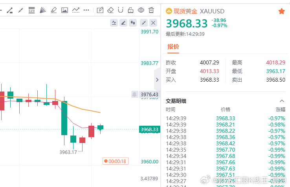Click the 涨幅 column header
290x187 pixels.
pyautogui.click(x=281, y=110)
